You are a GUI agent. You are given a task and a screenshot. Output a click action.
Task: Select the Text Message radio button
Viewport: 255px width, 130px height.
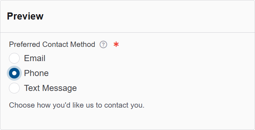coord(14,88)
